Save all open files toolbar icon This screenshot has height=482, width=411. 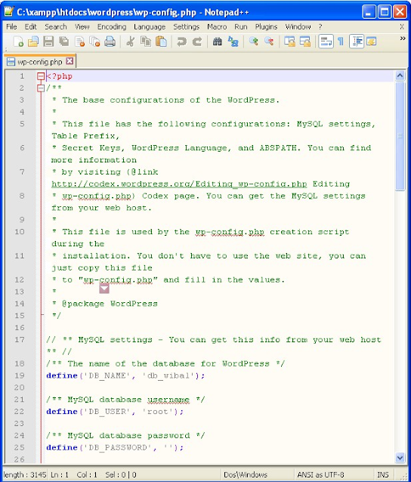point(64,42)
